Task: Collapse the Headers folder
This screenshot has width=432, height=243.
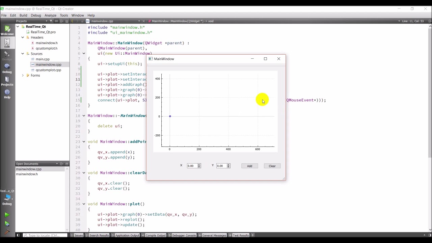Action: coord(23,37)
